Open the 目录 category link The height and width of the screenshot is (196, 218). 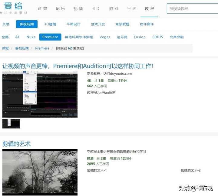coord(6,24)
